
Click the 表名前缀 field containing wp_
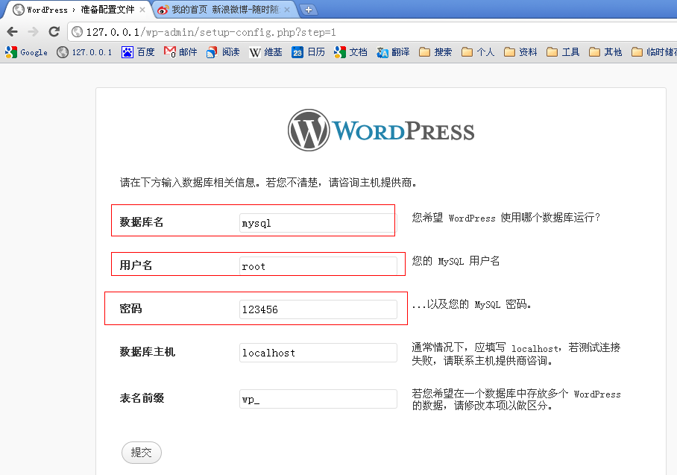click(x=318, y=399)
